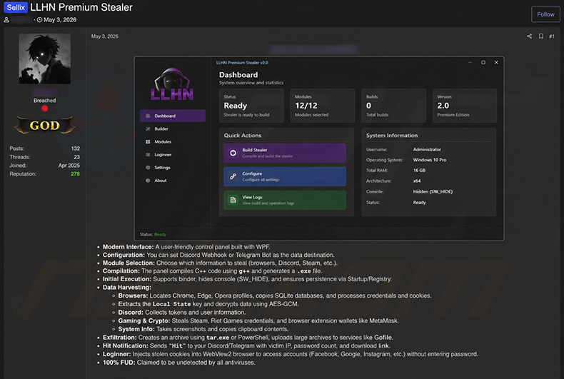Click the Status Ready stat card
The height and width of the screenshot is (379, 564).
click(251, 106)
